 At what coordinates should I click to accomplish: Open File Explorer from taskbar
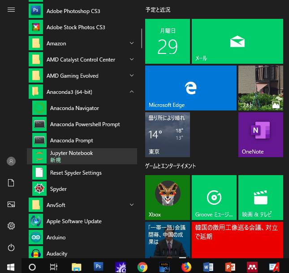click(x=76, y=267)
